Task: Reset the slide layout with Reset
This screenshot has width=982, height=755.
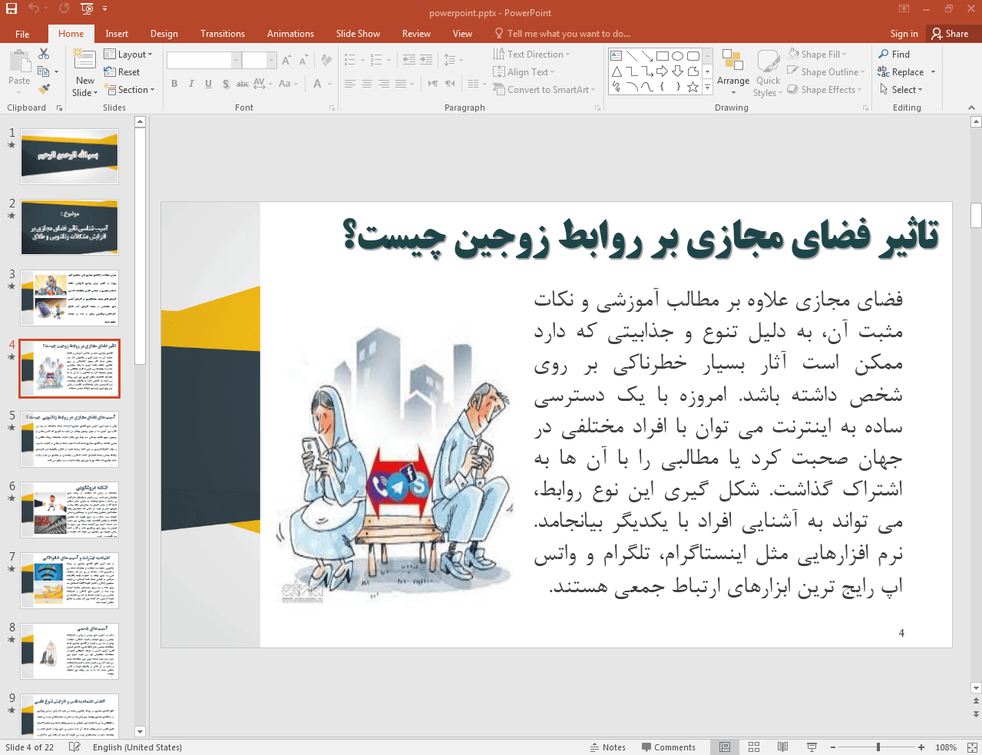Action: coord(123,72)
